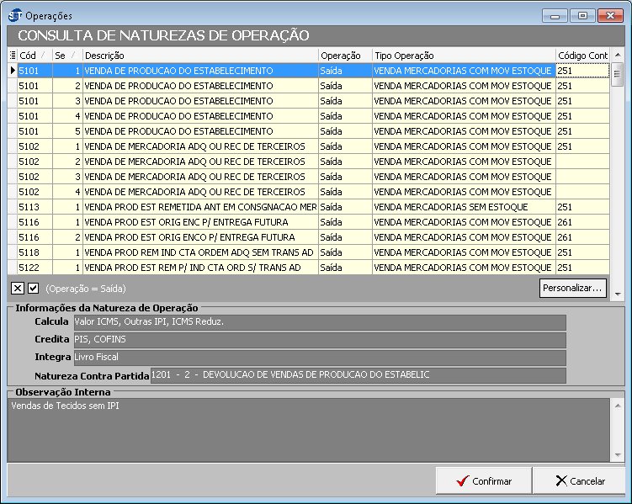
Task: Sort by the Se column header
Action: 66,56
